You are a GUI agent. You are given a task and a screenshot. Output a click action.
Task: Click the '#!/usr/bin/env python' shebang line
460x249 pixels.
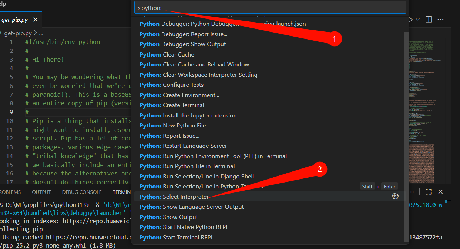coord(63,42)
